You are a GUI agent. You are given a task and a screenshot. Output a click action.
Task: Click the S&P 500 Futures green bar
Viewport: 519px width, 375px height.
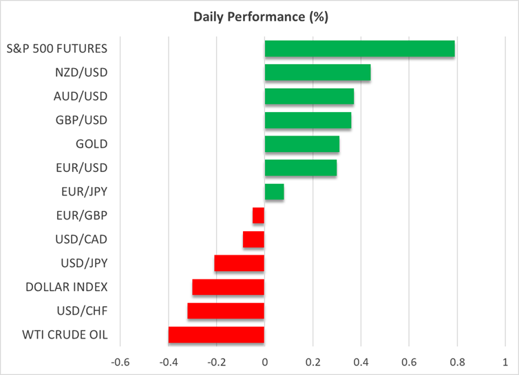(x=359, y=49)
